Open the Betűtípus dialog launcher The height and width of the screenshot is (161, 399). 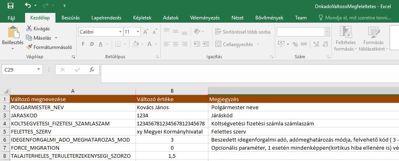(157, 57)
